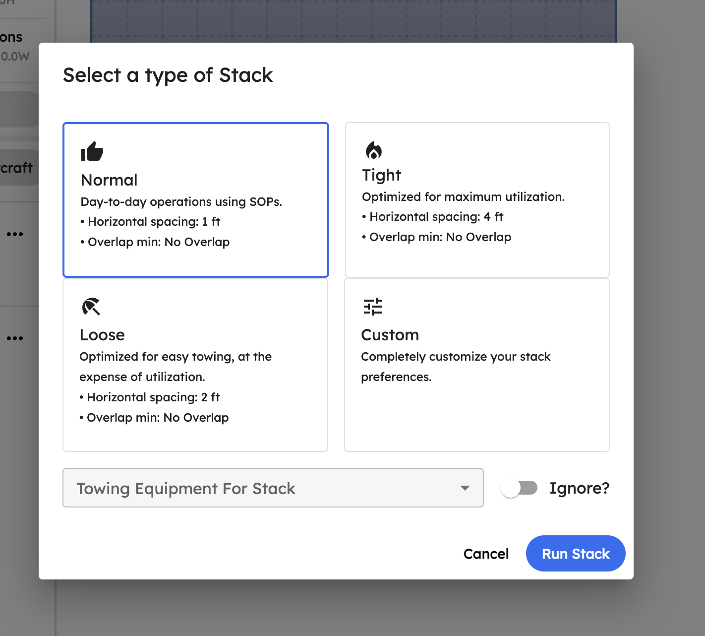Viewport: 705px width, 636px height.
Task: Choose the Custom stack type
Action: (477, 365)
